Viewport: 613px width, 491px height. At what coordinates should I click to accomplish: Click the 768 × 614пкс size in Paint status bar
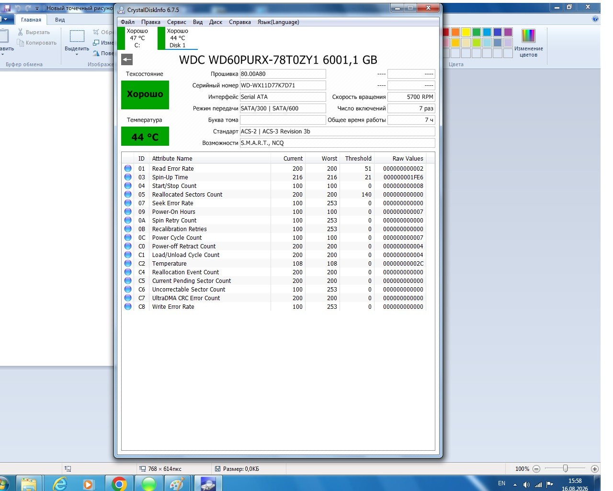click(165, 469)
